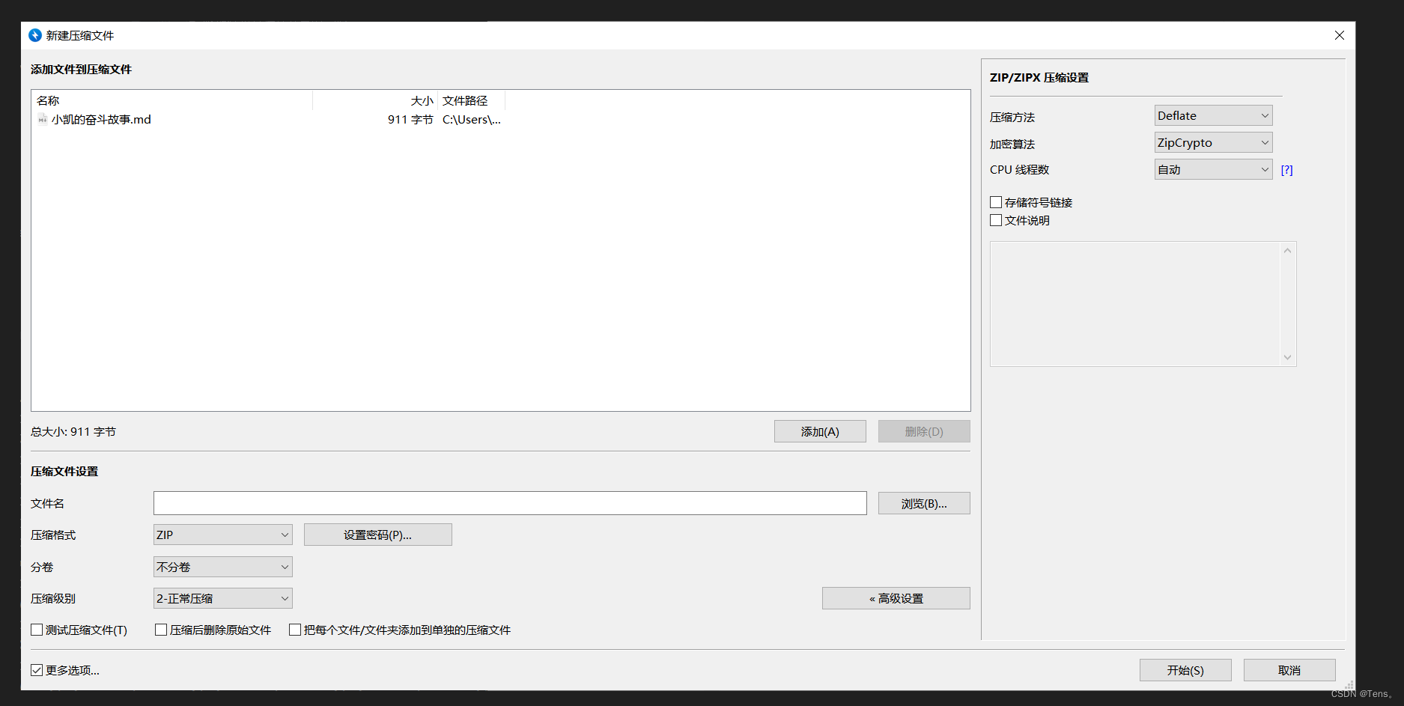1404x706 pixels.
Task: Click the comment box scroll down arrow
Action: 1287,357
